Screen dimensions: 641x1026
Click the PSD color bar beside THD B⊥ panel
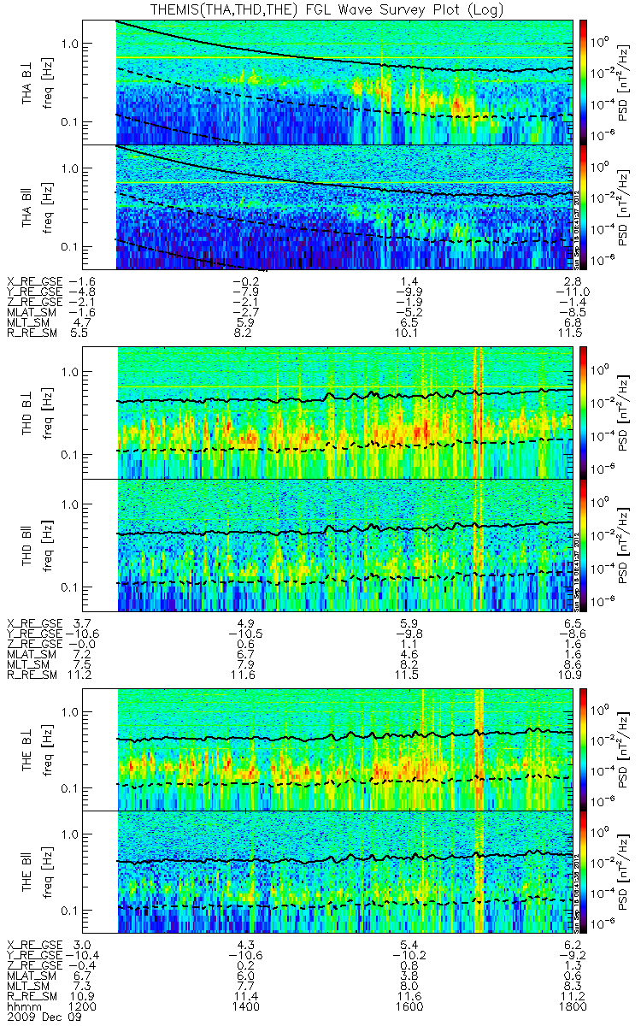click(584, 413)
